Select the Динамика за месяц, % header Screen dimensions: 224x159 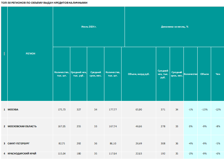pyautogui.click(x=174, y=27)
